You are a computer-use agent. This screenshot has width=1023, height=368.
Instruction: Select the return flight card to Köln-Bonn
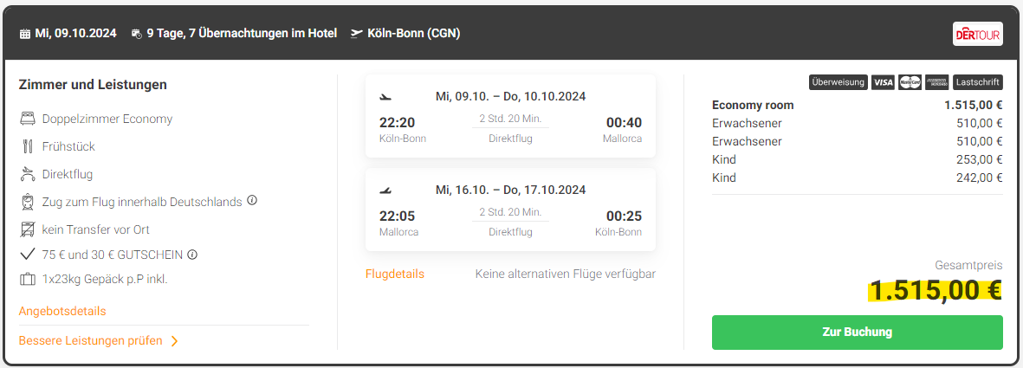(510, 210)
